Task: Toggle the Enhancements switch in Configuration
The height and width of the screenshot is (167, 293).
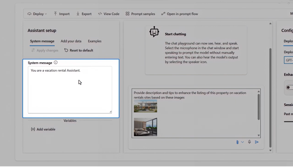Action: point(290,87)
